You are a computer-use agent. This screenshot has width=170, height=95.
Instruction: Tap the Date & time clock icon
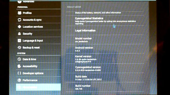(x=19, y=59)
